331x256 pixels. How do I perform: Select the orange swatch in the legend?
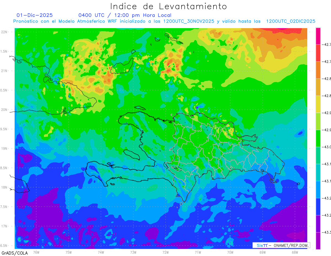tap(318, 70)
